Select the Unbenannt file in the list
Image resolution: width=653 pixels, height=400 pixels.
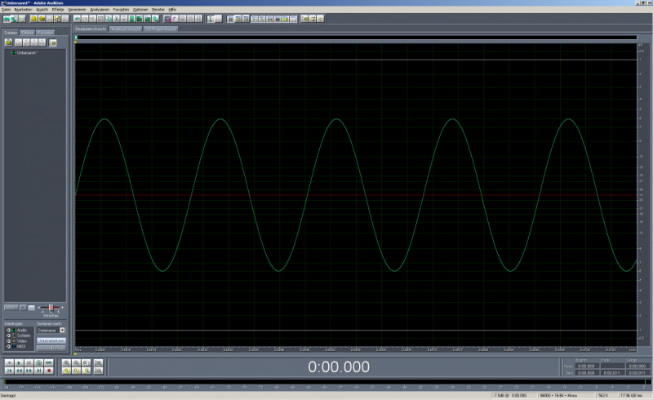pyautogui.click(x=27, y=52)
